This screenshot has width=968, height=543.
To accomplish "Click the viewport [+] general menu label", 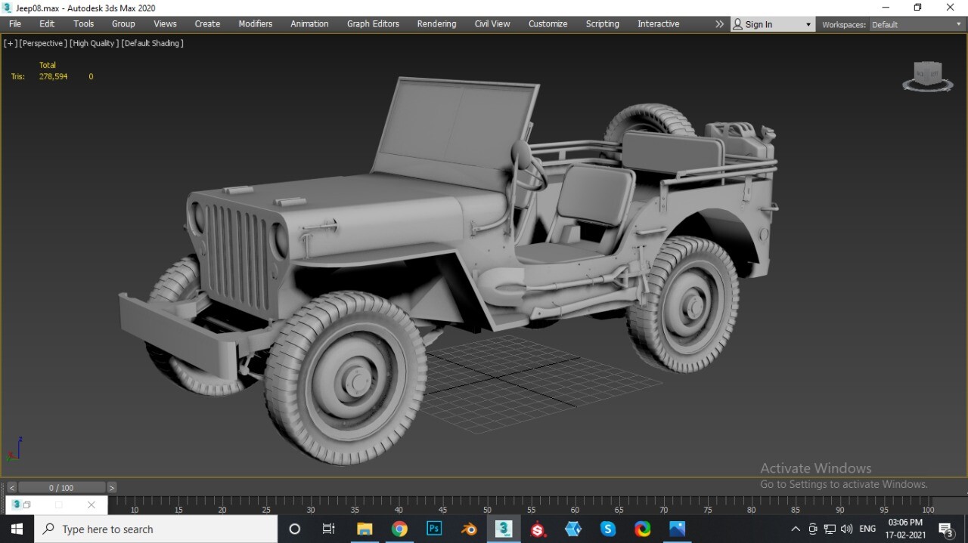I will (11, 43).
